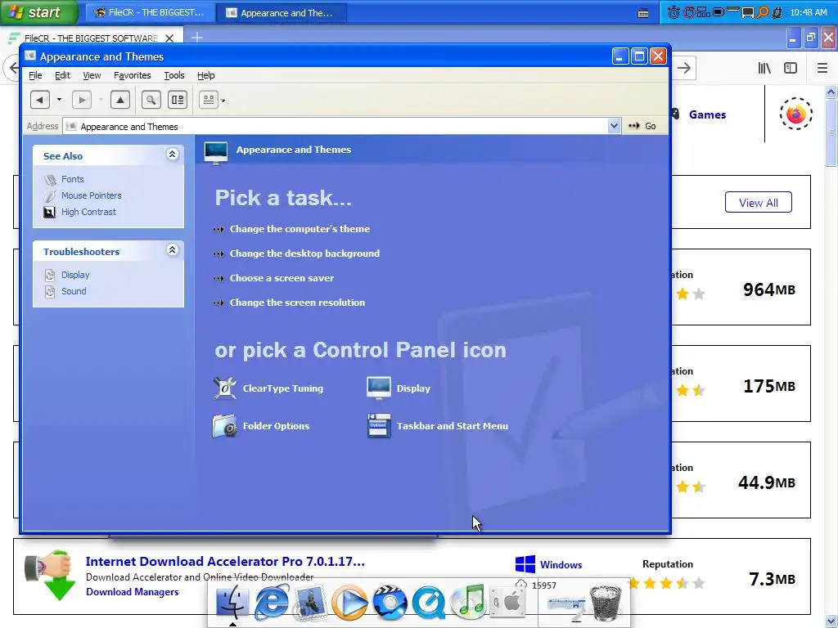Open the Tools menu
The image size is (838, 628).
(x=174, y=75)
